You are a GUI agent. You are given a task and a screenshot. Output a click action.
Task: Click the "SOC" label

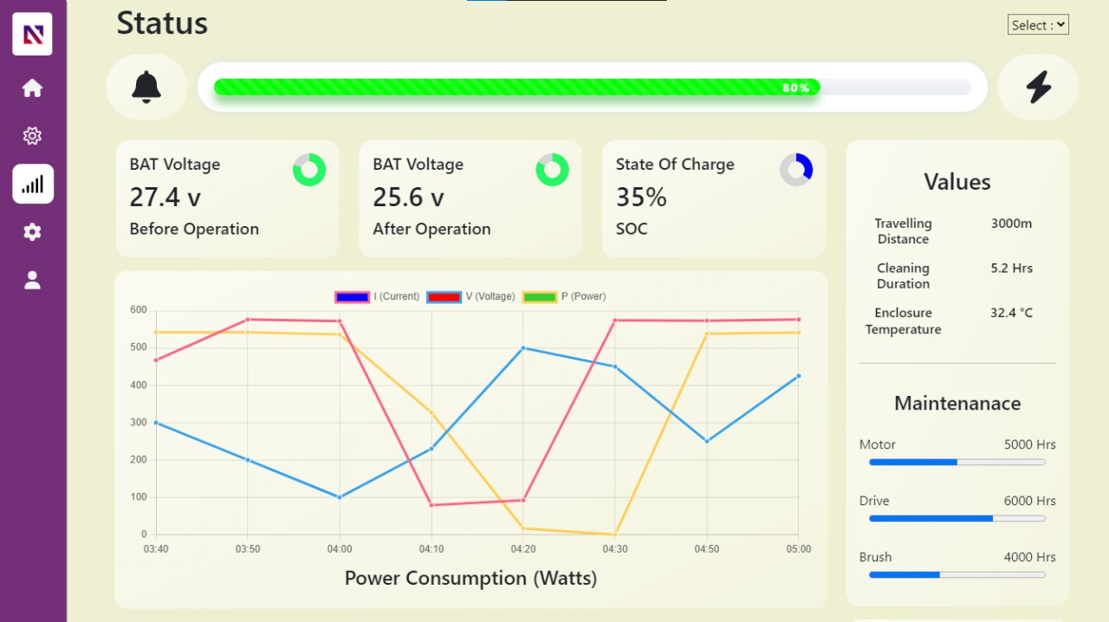tap(632, 229)
